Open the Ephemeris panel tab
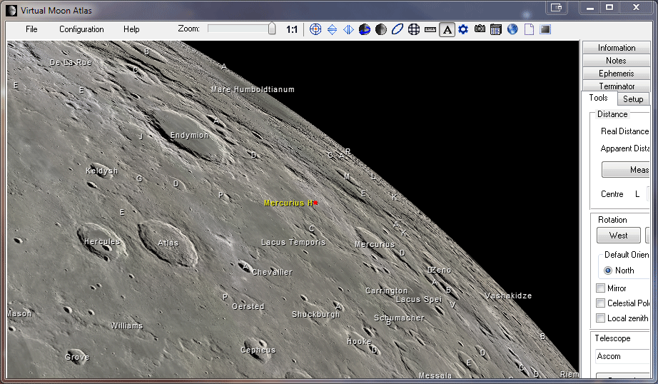This screenshot has height=384, width=658. coord(617,74)
